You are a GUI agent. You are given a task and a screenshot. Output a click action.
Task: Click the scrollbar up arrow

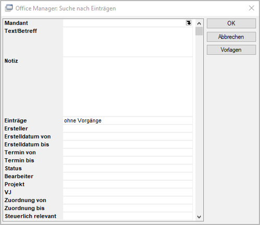click(199, 23)
